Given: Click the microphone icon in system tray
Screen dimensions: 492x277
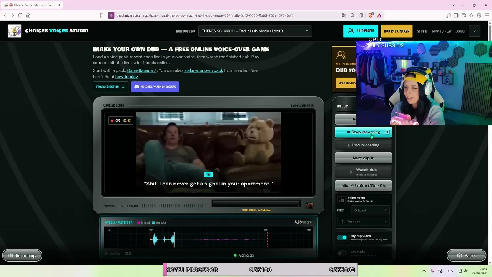Looking at the screenshot, I should pyautogui.click(x=432, y=271).
